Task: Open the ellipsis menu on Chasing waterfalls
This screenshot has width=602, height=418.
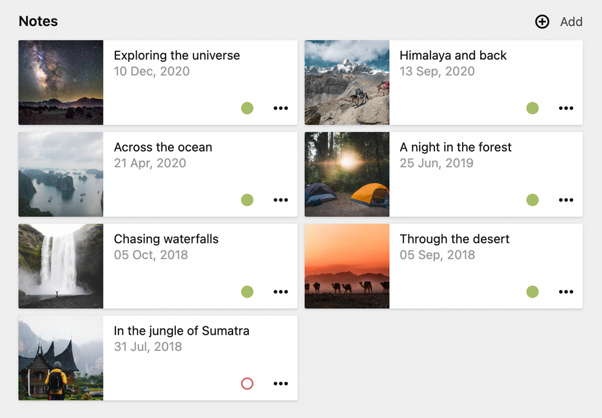Action: pos(281,292)
